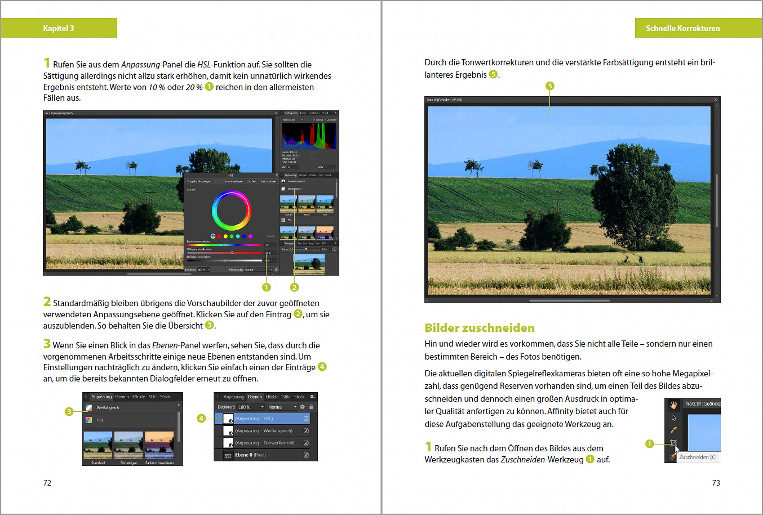The width and height of the screenshot is (763, 515).
Task: Toggle visibility checkbox of Ebene 0 layer
Action: 306,455
